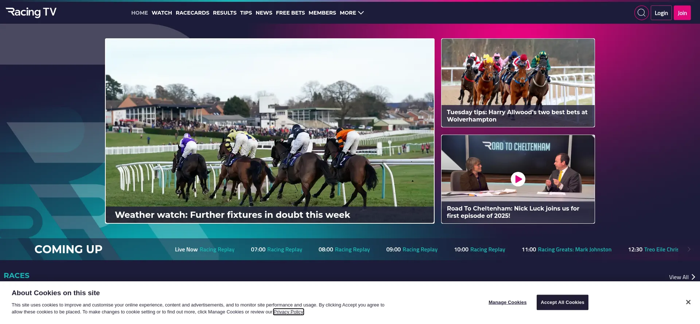The width and height of the screenshot is (700, 324).
Task: Open the Privacy Policy link
Action: 288,312
